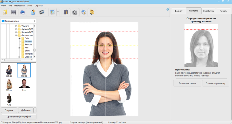The height and width of the screenshot is (124, 232).
Task: Expand the ВидеоМАСТ folder node
Action: click(x=16, y=32)
